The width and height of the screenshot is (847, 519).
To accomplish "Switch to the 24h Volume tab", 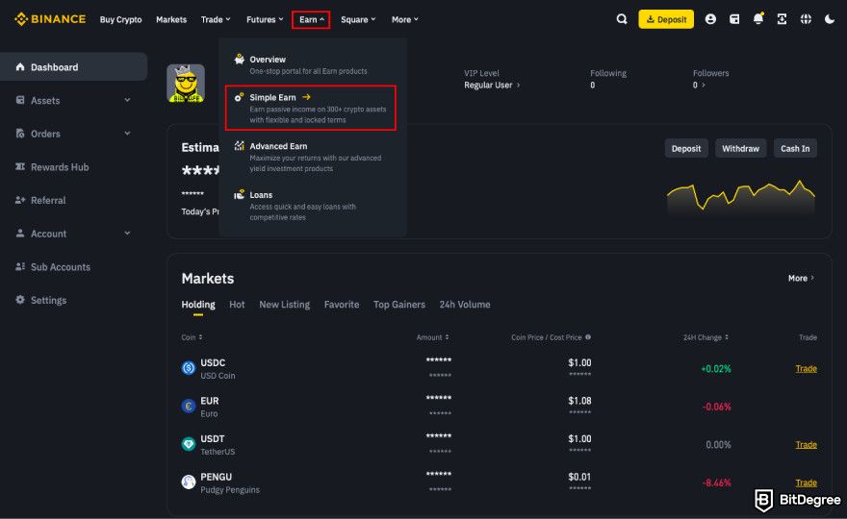I will tap(465, 305).
